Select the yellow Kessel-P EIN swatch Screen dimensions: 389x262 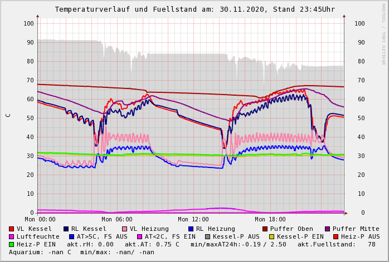point(271,236)
